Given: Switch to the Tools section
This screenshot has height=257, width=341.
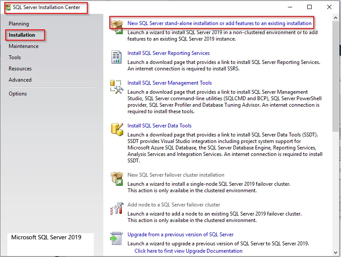Looking at the screenshot, I should [15, 57].
